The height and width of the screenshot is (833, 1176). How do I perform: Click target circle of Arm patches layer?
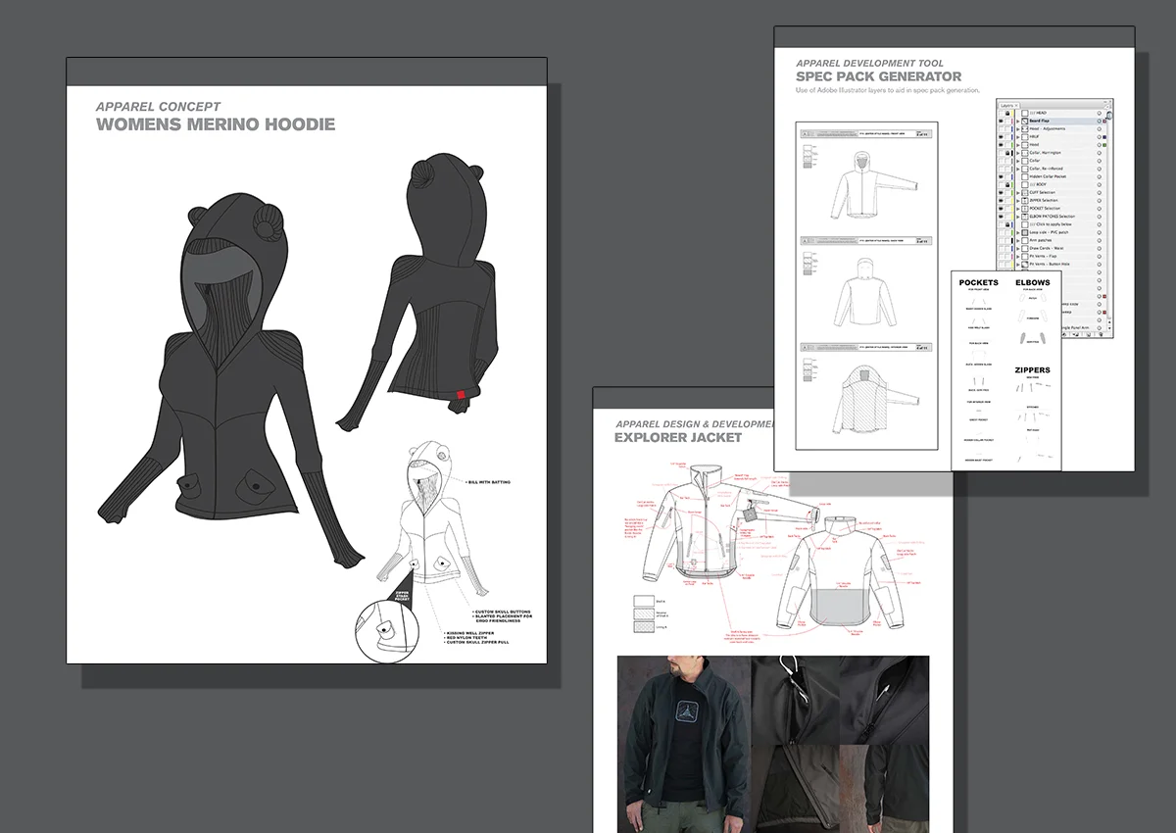[x=1101, y=240]
